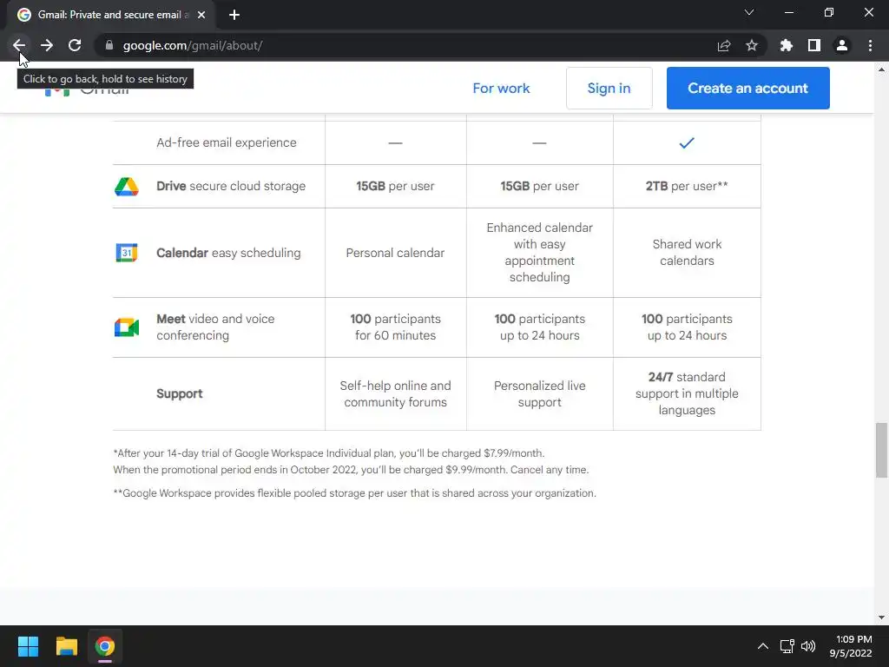Click the Sign in button
This screenshot has height=667, width=889.
[609, 88]
